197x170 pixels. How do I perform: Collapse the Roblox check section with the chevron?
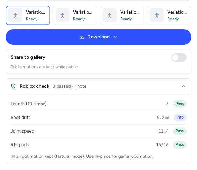coord(184,86)
